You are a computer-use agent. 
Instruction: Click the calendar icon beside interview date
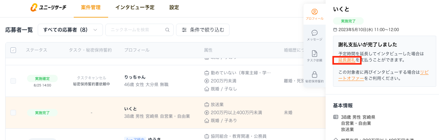click(335, 30)
